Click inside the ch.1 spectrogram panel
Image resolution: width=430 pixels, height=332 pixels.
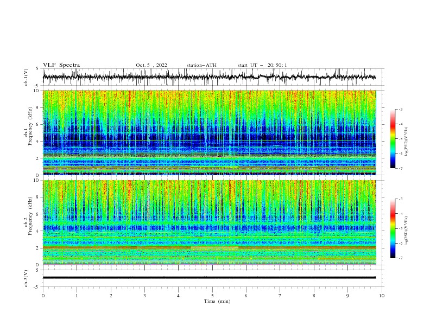pyautogui.click(x=209, y=132)
